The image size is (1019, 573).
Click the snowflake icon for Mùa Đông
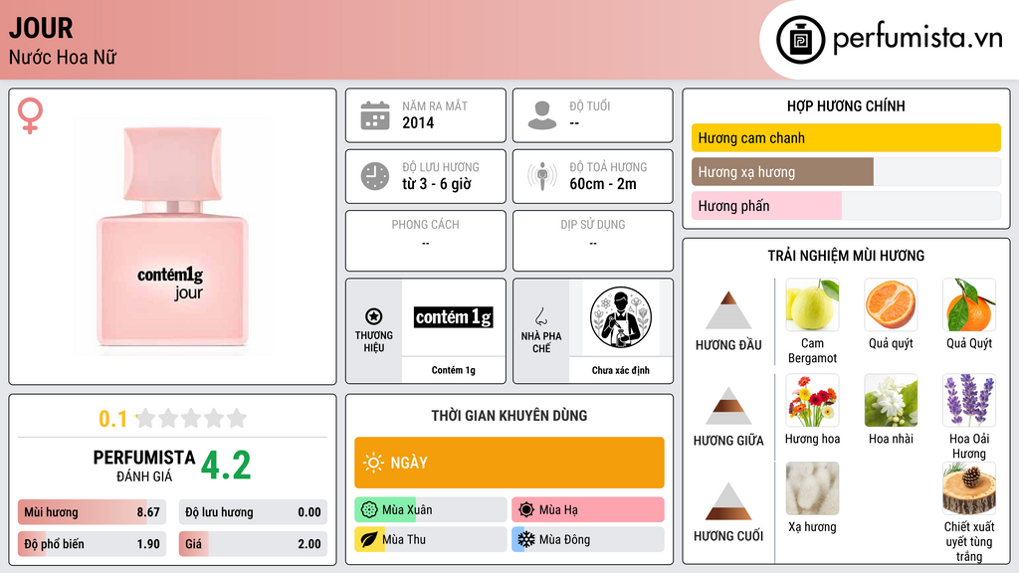[526, 539]
